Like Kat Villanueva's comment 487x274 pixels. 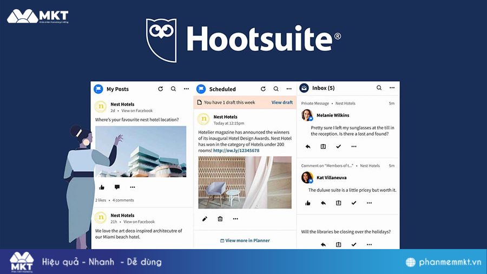[x=308, y=203]
